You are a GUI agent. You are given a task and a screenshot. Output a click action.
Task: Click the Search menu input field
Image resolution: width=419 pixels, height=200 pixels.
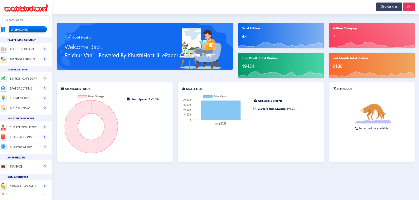click(x=26, y=20)
